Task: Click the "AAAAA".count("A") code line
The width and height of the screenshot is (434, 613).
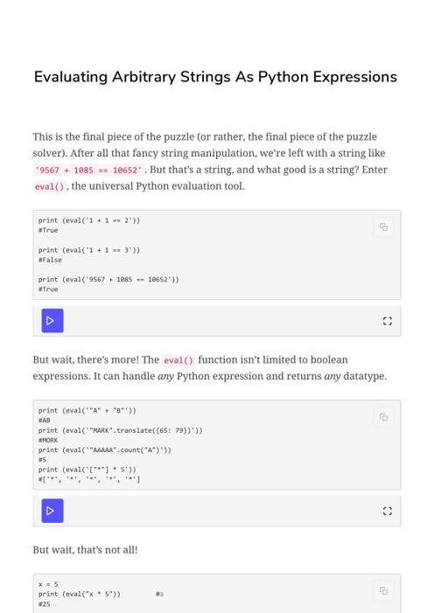Action: click(105, 450)
